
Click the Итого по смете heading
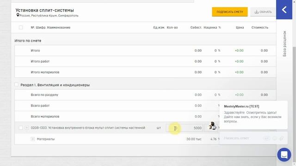28,41
